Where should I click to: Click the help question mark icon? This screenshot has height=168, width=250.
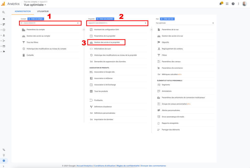coord(233,4)
